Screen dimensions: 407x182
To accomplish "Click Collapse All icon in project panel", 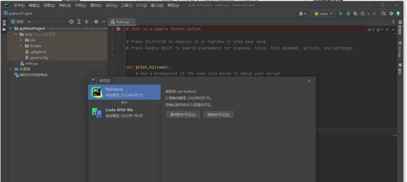I will pyautogui.click(x=86, y=22).
